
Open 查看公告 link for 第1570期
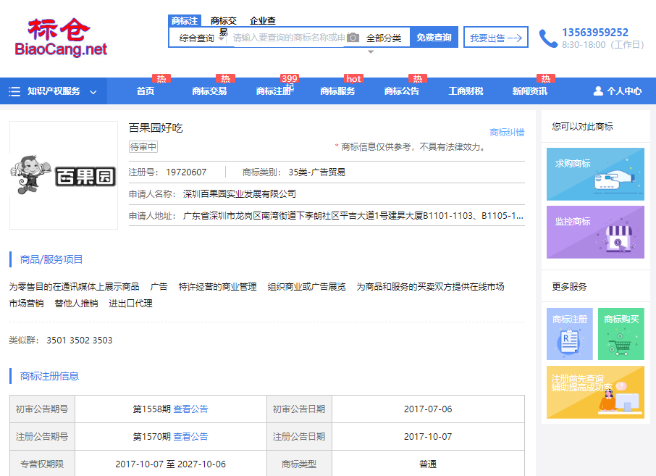click(x=190, y=437)
